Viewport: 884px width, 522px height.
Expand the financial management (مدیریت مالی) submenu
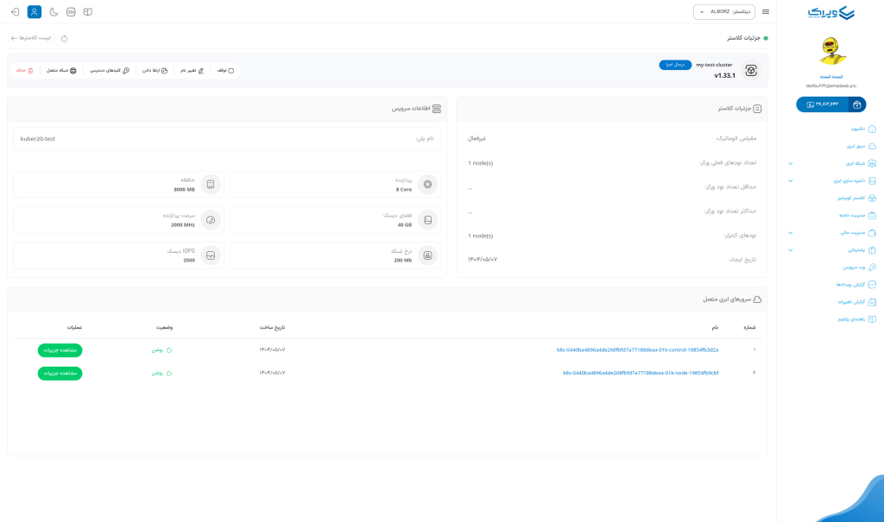(x=790, y=232)
